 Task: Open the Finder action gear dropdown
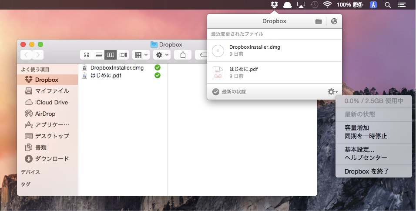point(162,55)
